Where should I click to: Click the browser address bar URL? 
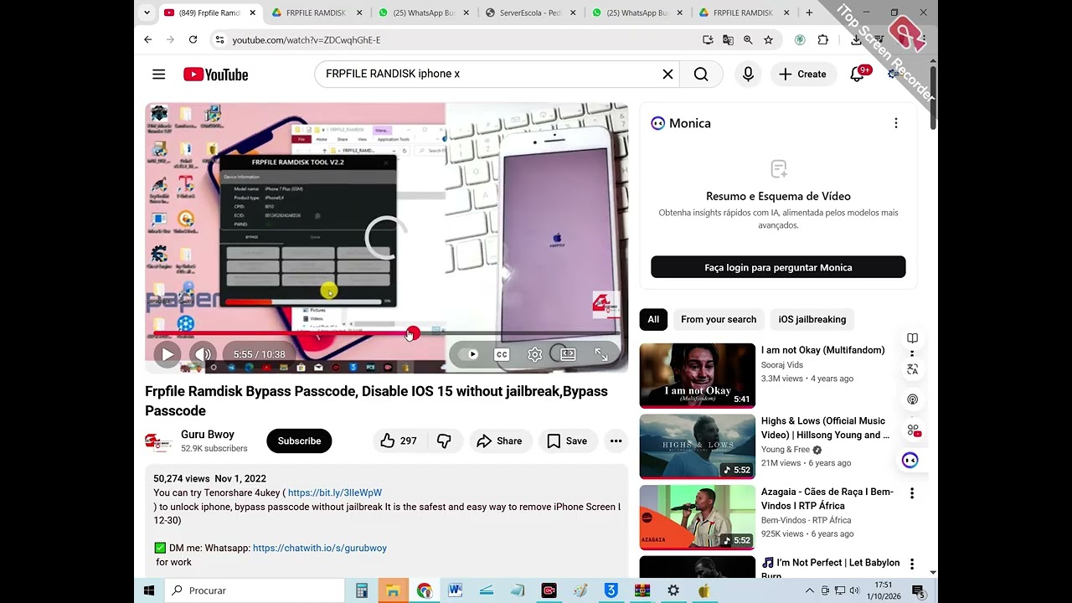click(307, 40)
